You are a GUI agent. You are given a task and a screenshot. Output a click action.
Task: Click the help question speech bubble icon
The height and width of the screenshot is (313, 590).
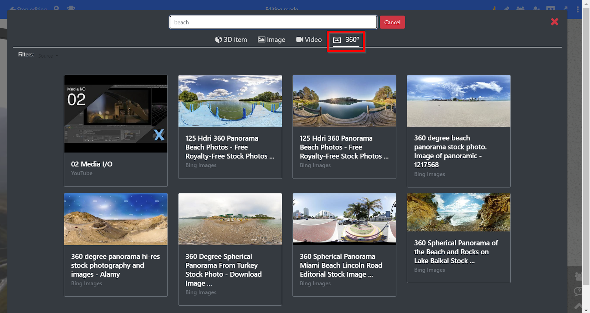coord(578,291)
